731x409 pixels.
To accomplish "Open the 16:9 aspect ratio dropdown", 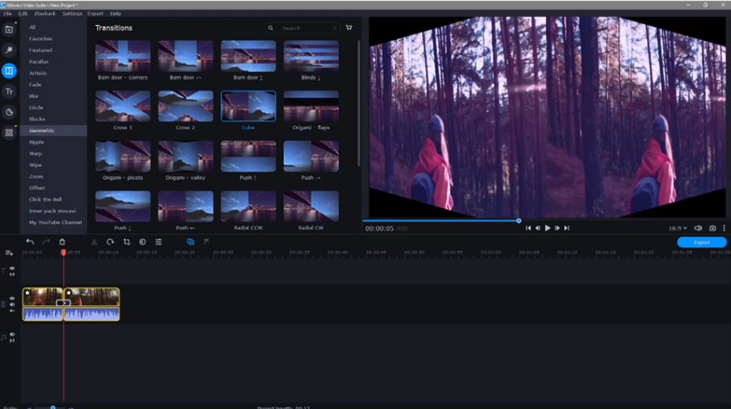I will click(678, 228).
